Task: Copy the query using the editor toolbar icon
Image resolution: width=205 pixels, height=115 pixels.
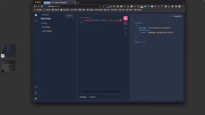Action: pyautogui.click(x=126, y=34)
